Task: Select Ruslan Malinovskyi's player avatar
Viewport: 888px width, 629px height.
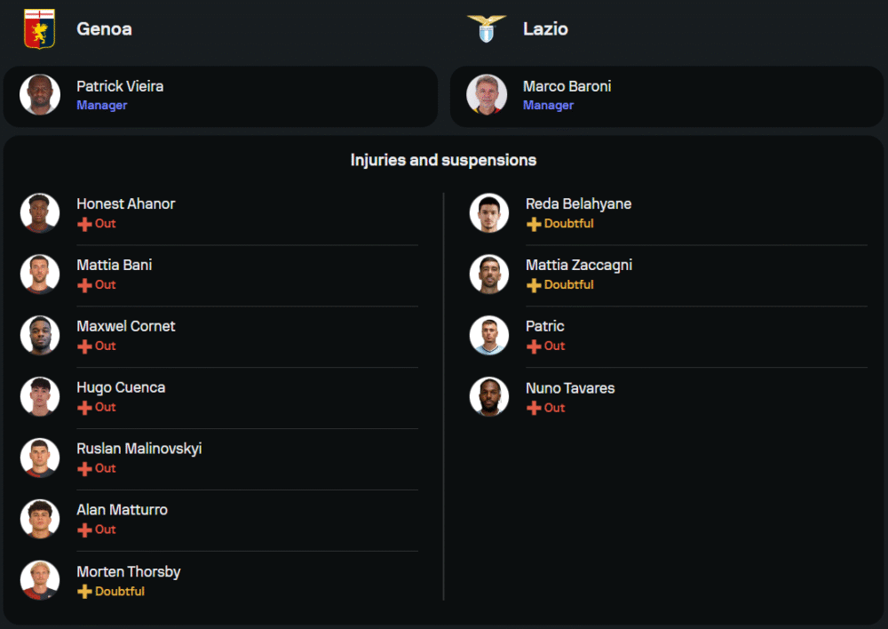Action: [40, 458]
